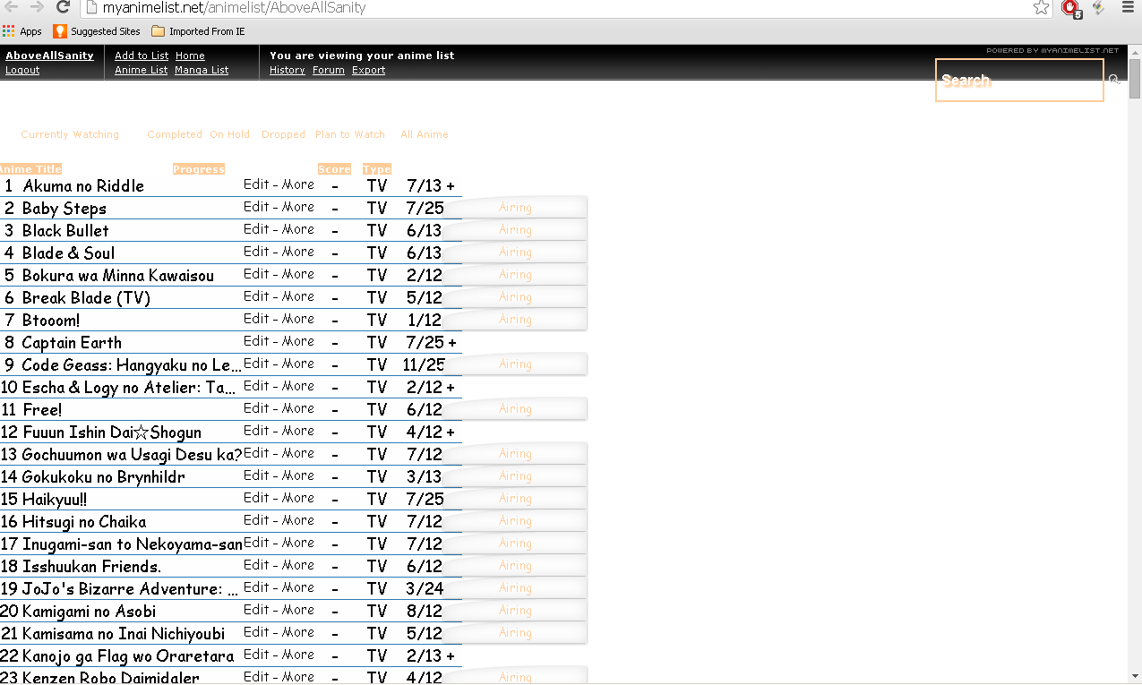Switch to Plan to Watch tab
The height and width of the screenshot is (685, 1142).
click(349, 134)
